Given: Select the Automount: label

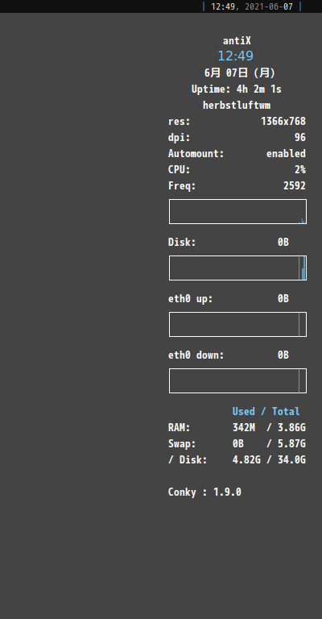Looking at the screenshot, I should [196, 154].
